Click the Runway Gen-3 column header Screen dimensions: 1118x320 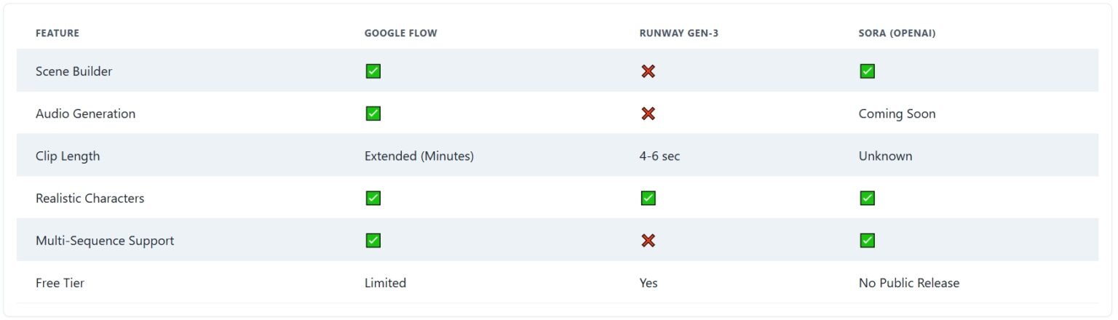[x=678, y=33]
